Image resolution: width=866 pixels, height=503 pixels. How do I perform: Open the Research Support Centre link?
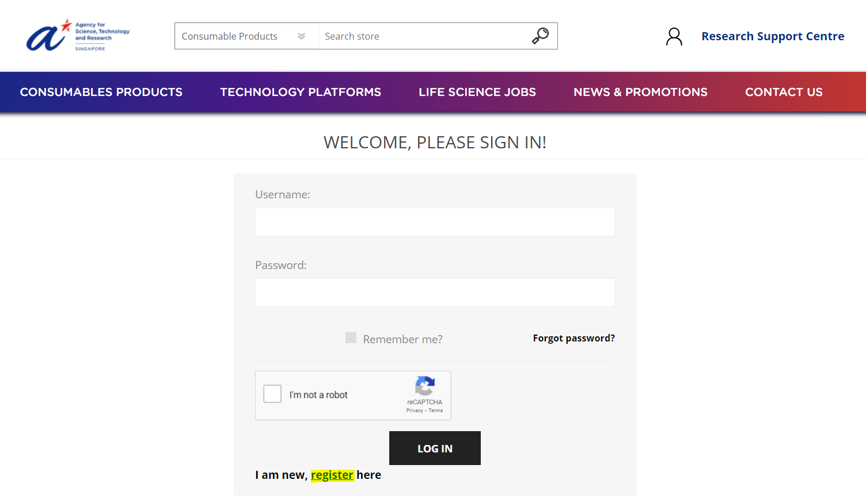coord(773,36)
